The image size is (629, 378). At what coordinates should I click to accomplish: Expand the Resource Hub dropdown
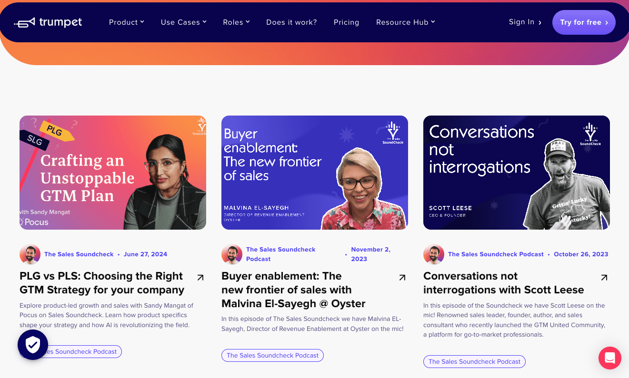[405, 22]
